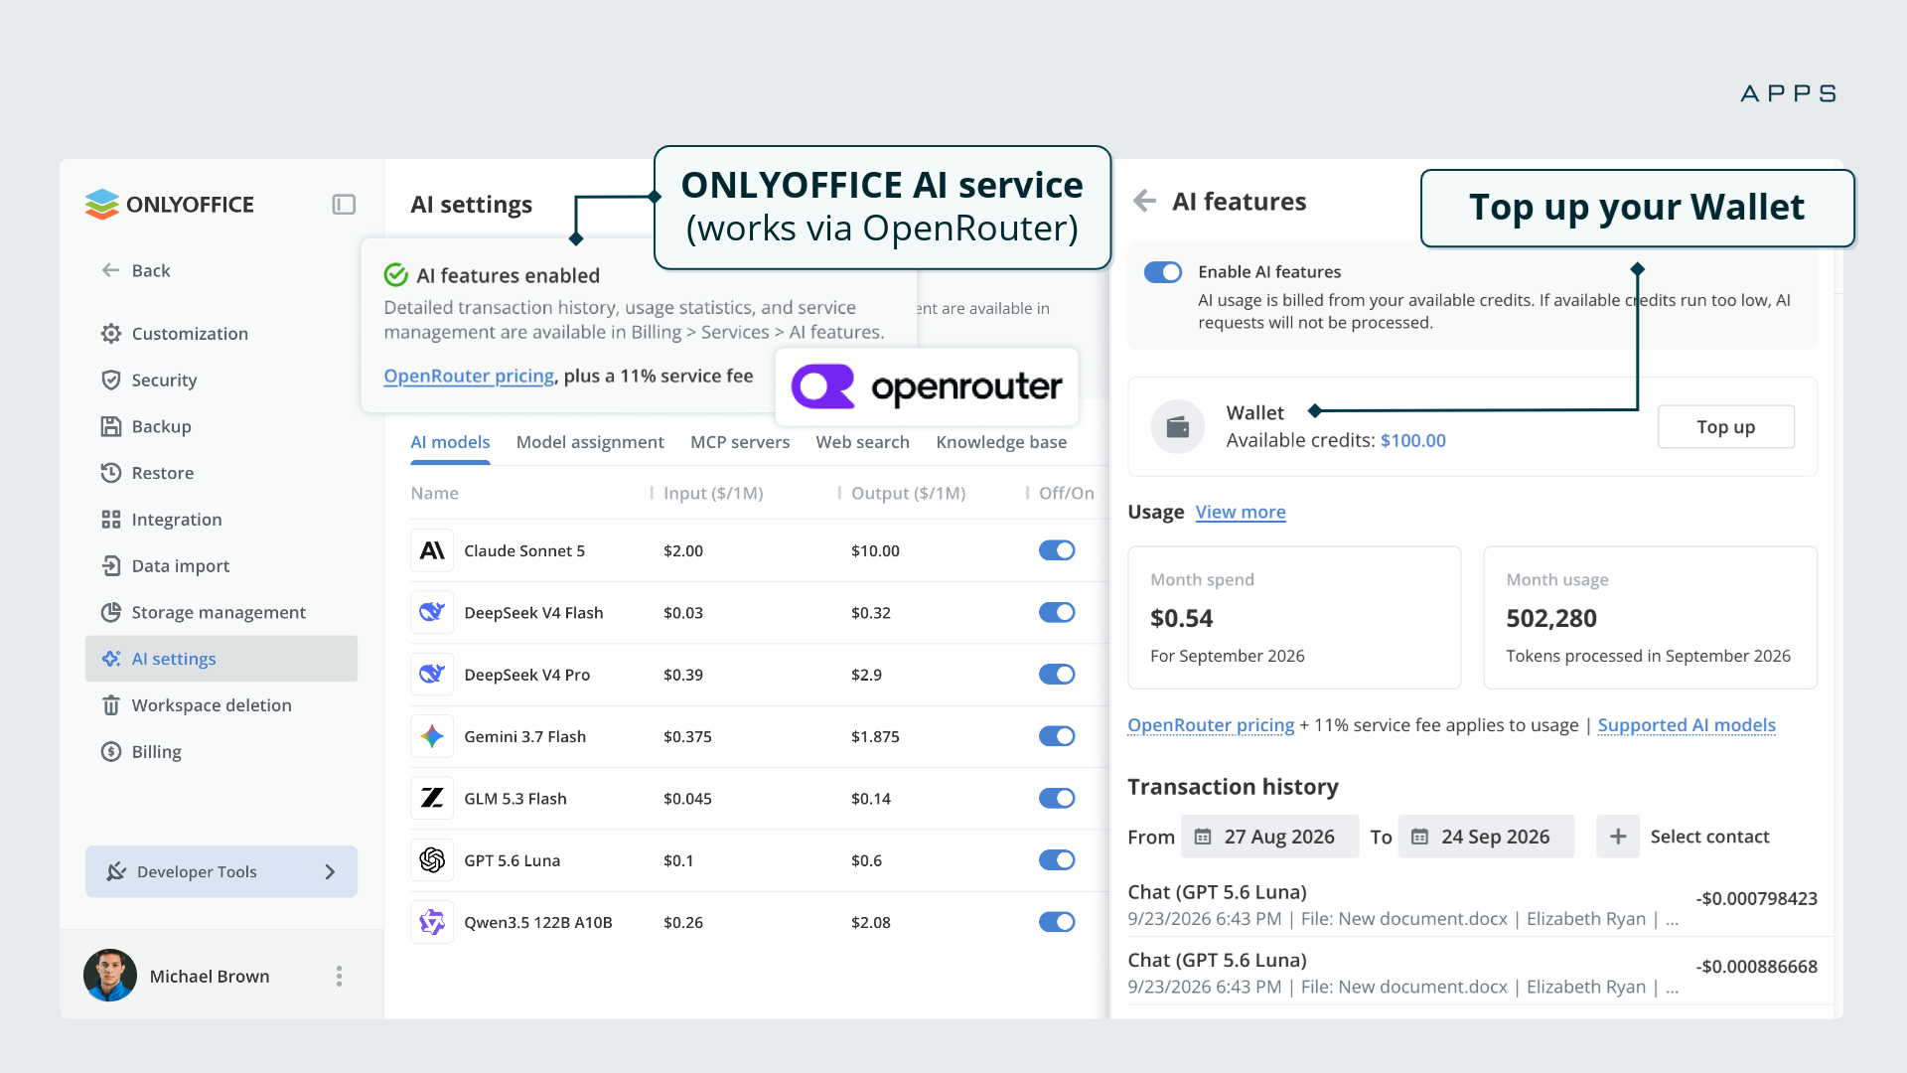Open the Knowledge base tab
The height and width of the screenshot is (1073, 1907).
point(1001,442)
